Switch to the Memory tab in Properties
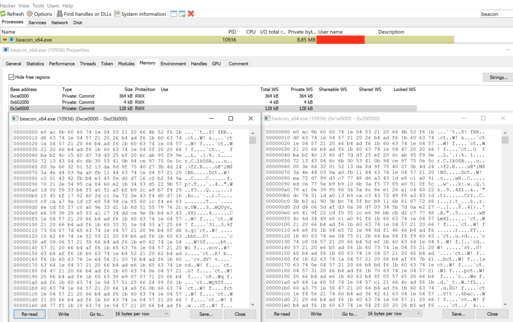The height and width of the screenshot is (322, 513). (x=147, y=63)
